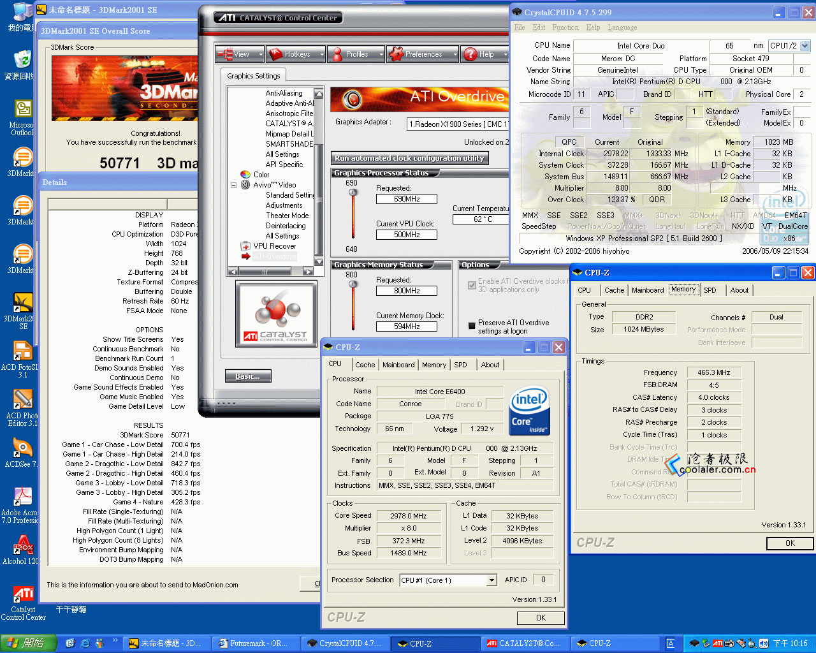Click the Color icon in Graphics Settings tree
The height and width of the screenshot is (653, 816).
coord(245,174)
